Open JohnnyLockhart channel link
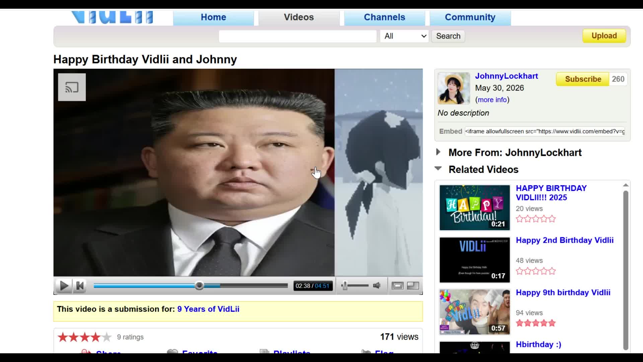Viewport: 643px width, 362px height. point(506,76)
